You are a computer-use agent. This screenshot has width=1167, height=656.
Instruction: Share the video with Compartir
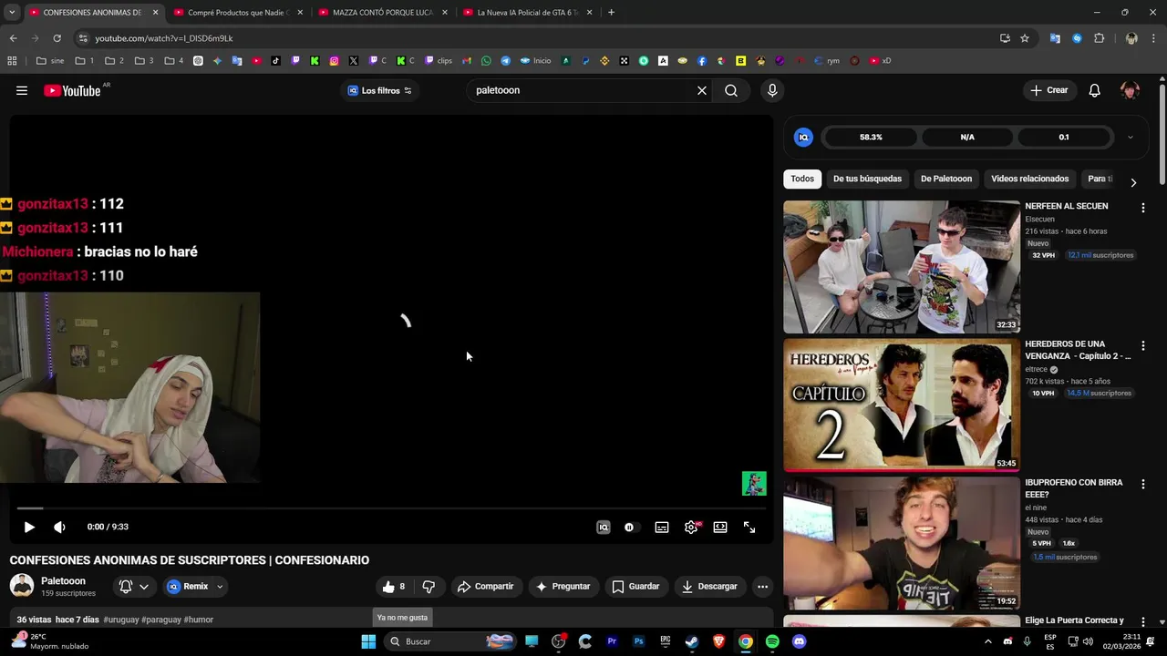tap(486, 587)
